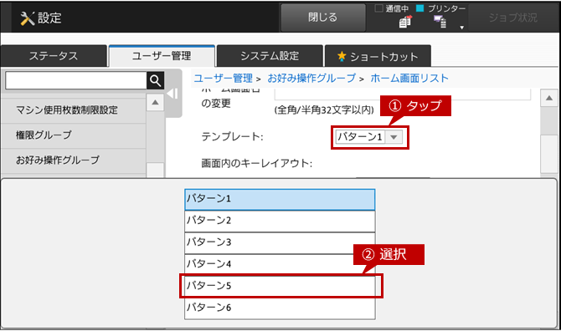Click the お好み操作グループ breadcrumb link
The width and height of the screenshot is (561, 331).
[311, 79]
